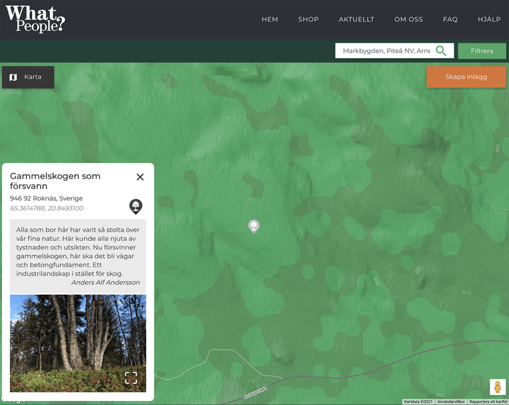Click the magnifying glass search icon
509x405 pixels.
(440, 51)
